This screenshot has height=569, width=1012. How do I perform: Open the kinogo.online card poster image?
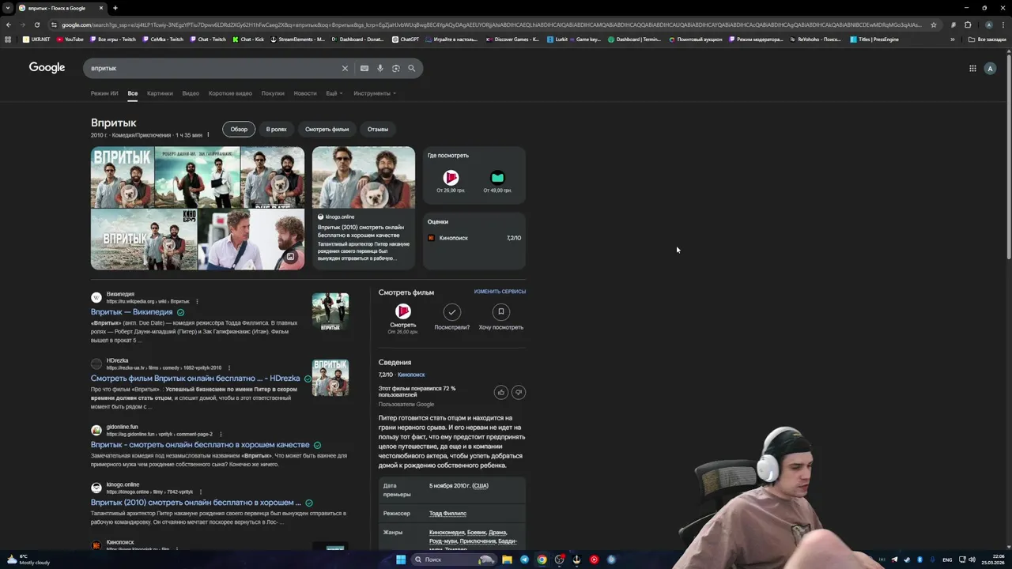coord(363,178)
